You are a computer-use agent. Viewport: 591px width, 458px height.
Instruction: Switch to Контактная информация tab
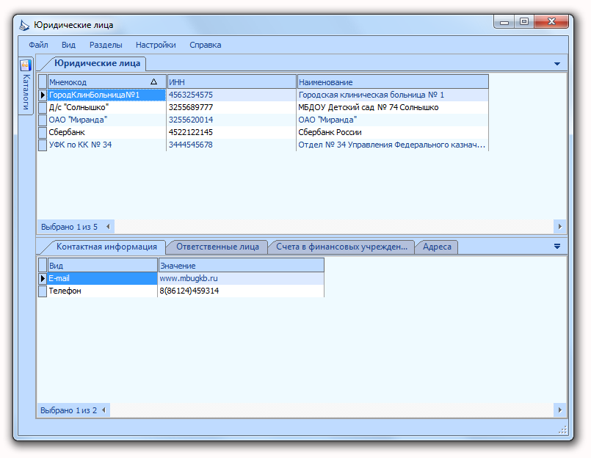tap(106, 247)
